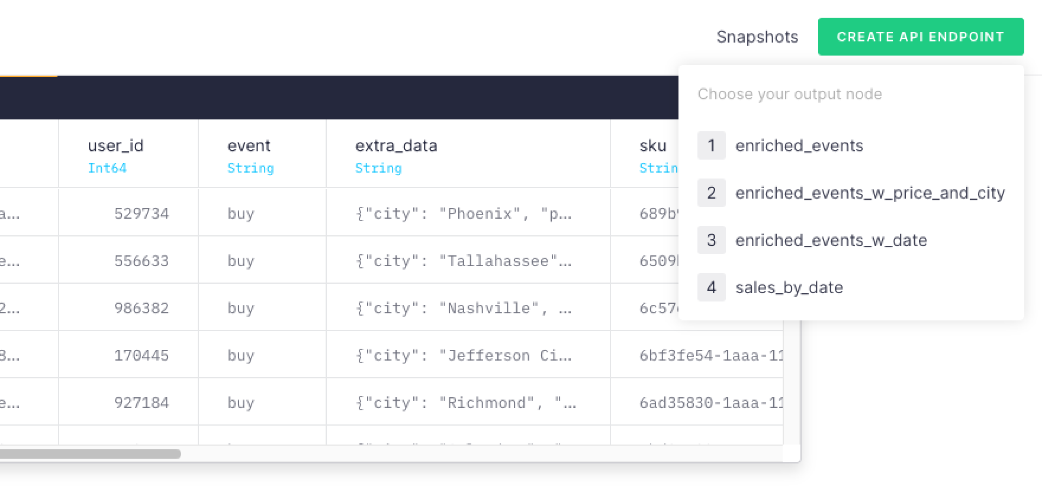This screenshot has width=1042, height=493.
Task: Click the number 3 badge icon
Action: click(712, 240)
